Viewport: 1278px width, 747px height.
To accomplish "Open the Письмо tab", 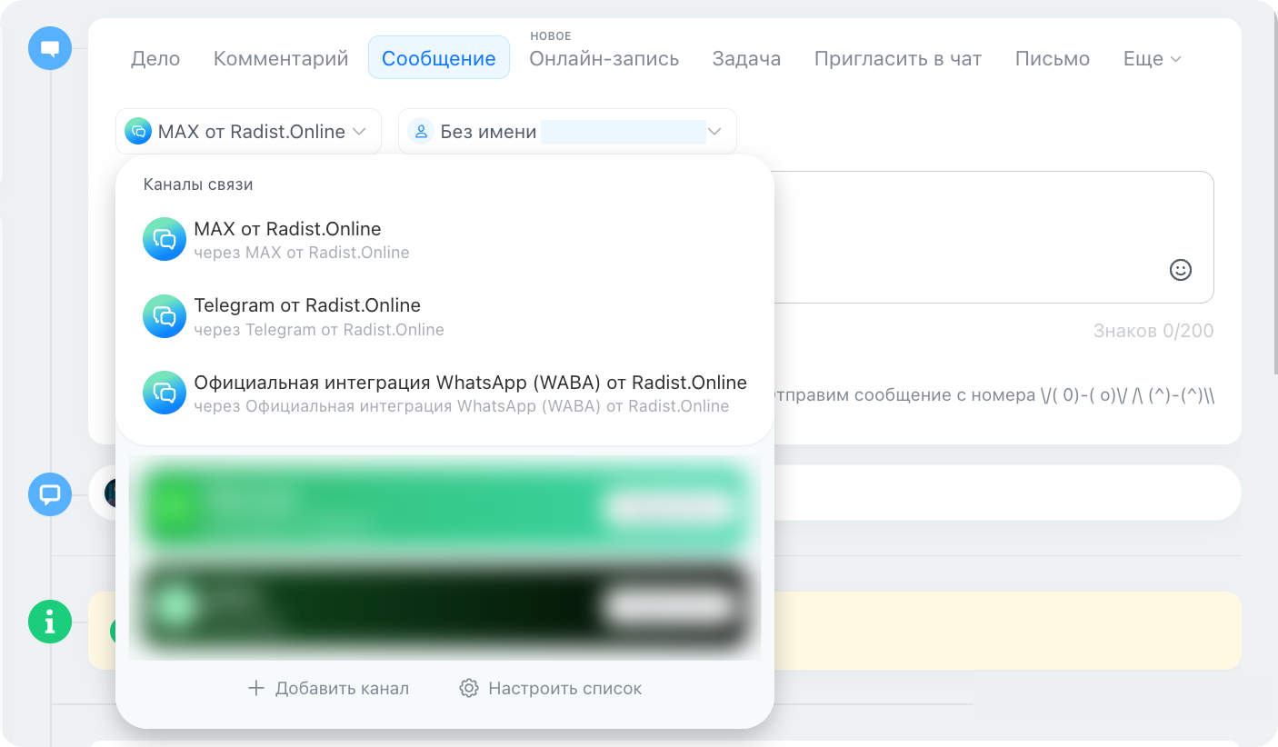I will pyautogui.click(x=1053, y=59).
